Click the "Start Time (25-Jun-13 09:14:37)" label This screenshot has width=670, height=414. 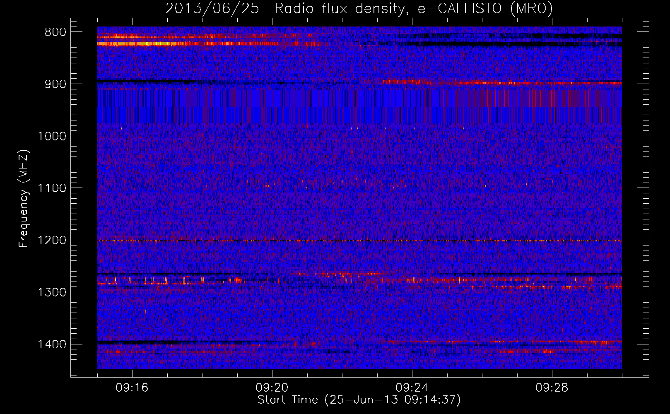(x=359, y=400)
